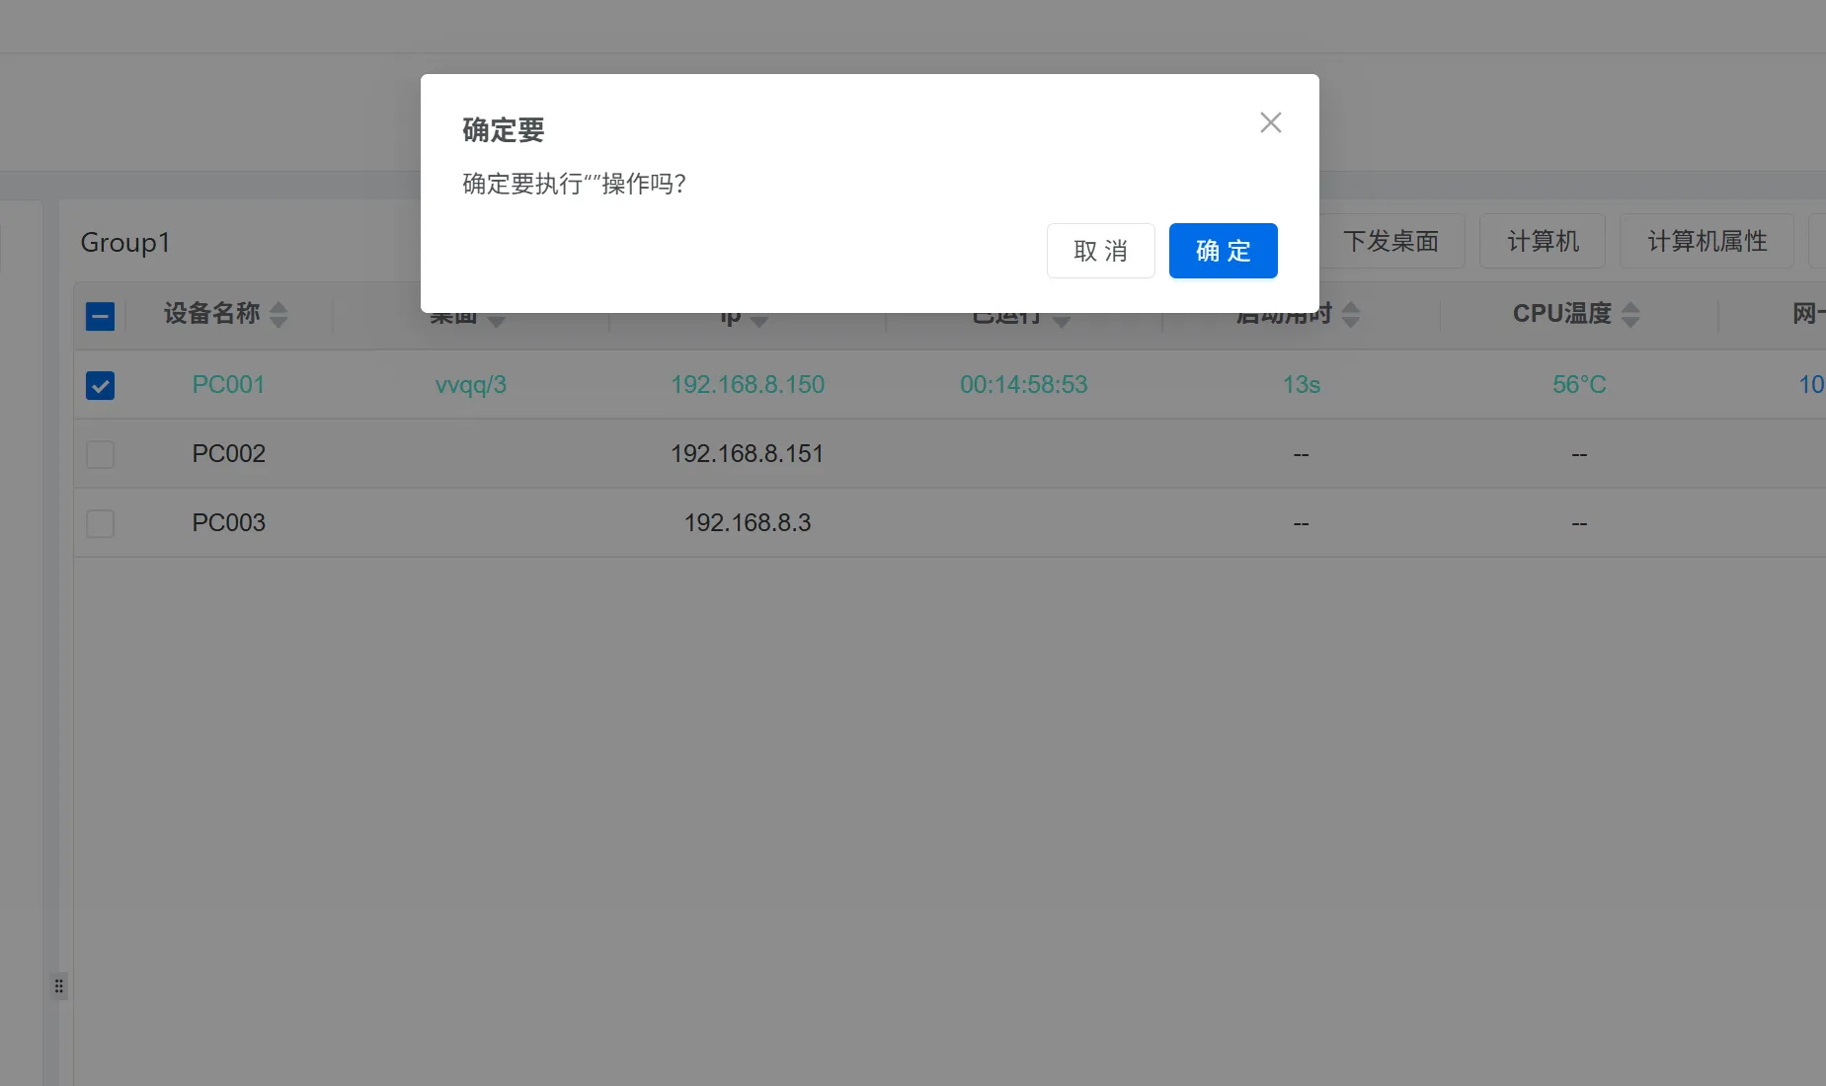This screenshot has width=1826, height=1086.
Task: Click the uptime value 00:14:58:53 for PC001
Action: coord(1024,385)
